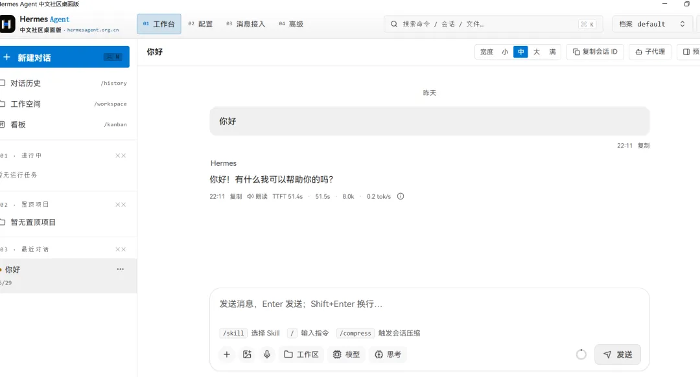Collapse the 置顶项目 section arrows

pos(121,205)
